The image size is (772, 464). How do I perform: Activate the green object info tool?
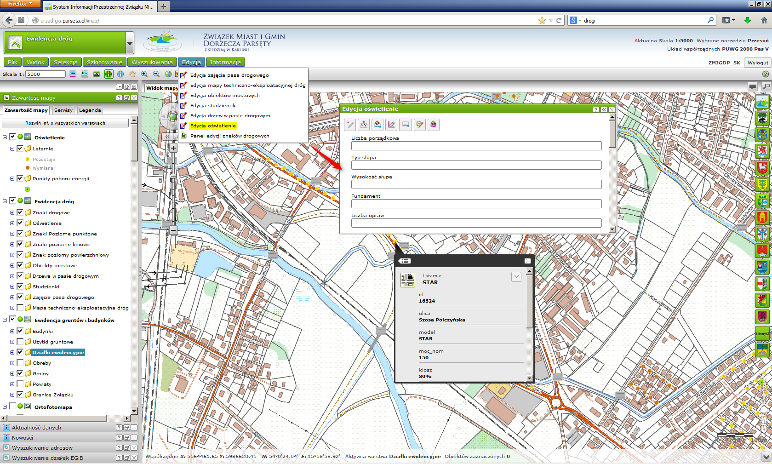[109, 74]
